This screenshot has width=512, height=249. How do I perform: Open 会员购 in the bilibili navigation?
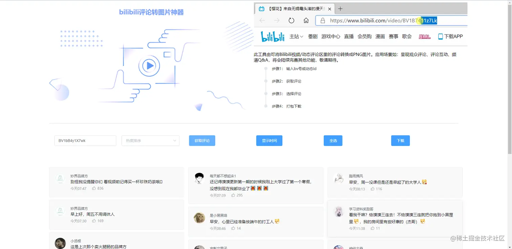tap(365, 37)
